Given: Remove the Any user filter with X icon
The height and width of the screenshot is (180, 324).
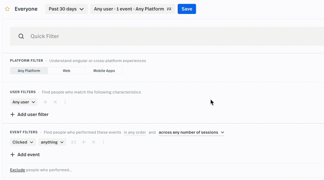Looking at the screenshot, I should pyautogui.click(x=55, y=102).
